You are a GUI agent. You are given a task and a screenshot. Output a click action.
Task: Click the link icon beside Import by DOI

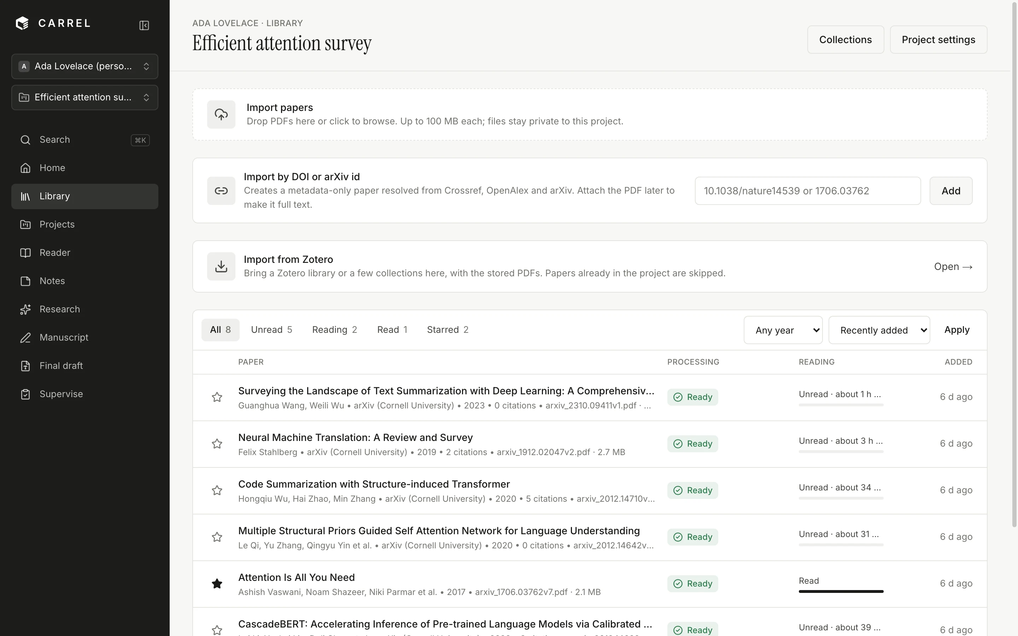tap(221, 190)
